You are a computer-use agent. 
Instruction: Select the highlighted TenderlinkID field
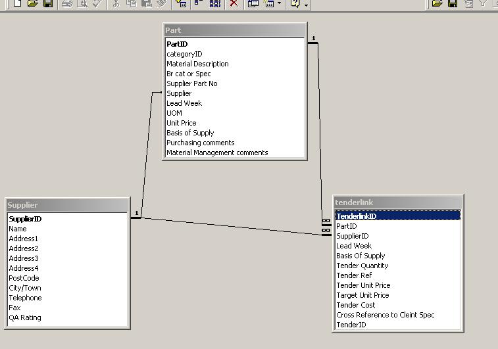click(398, 216)
